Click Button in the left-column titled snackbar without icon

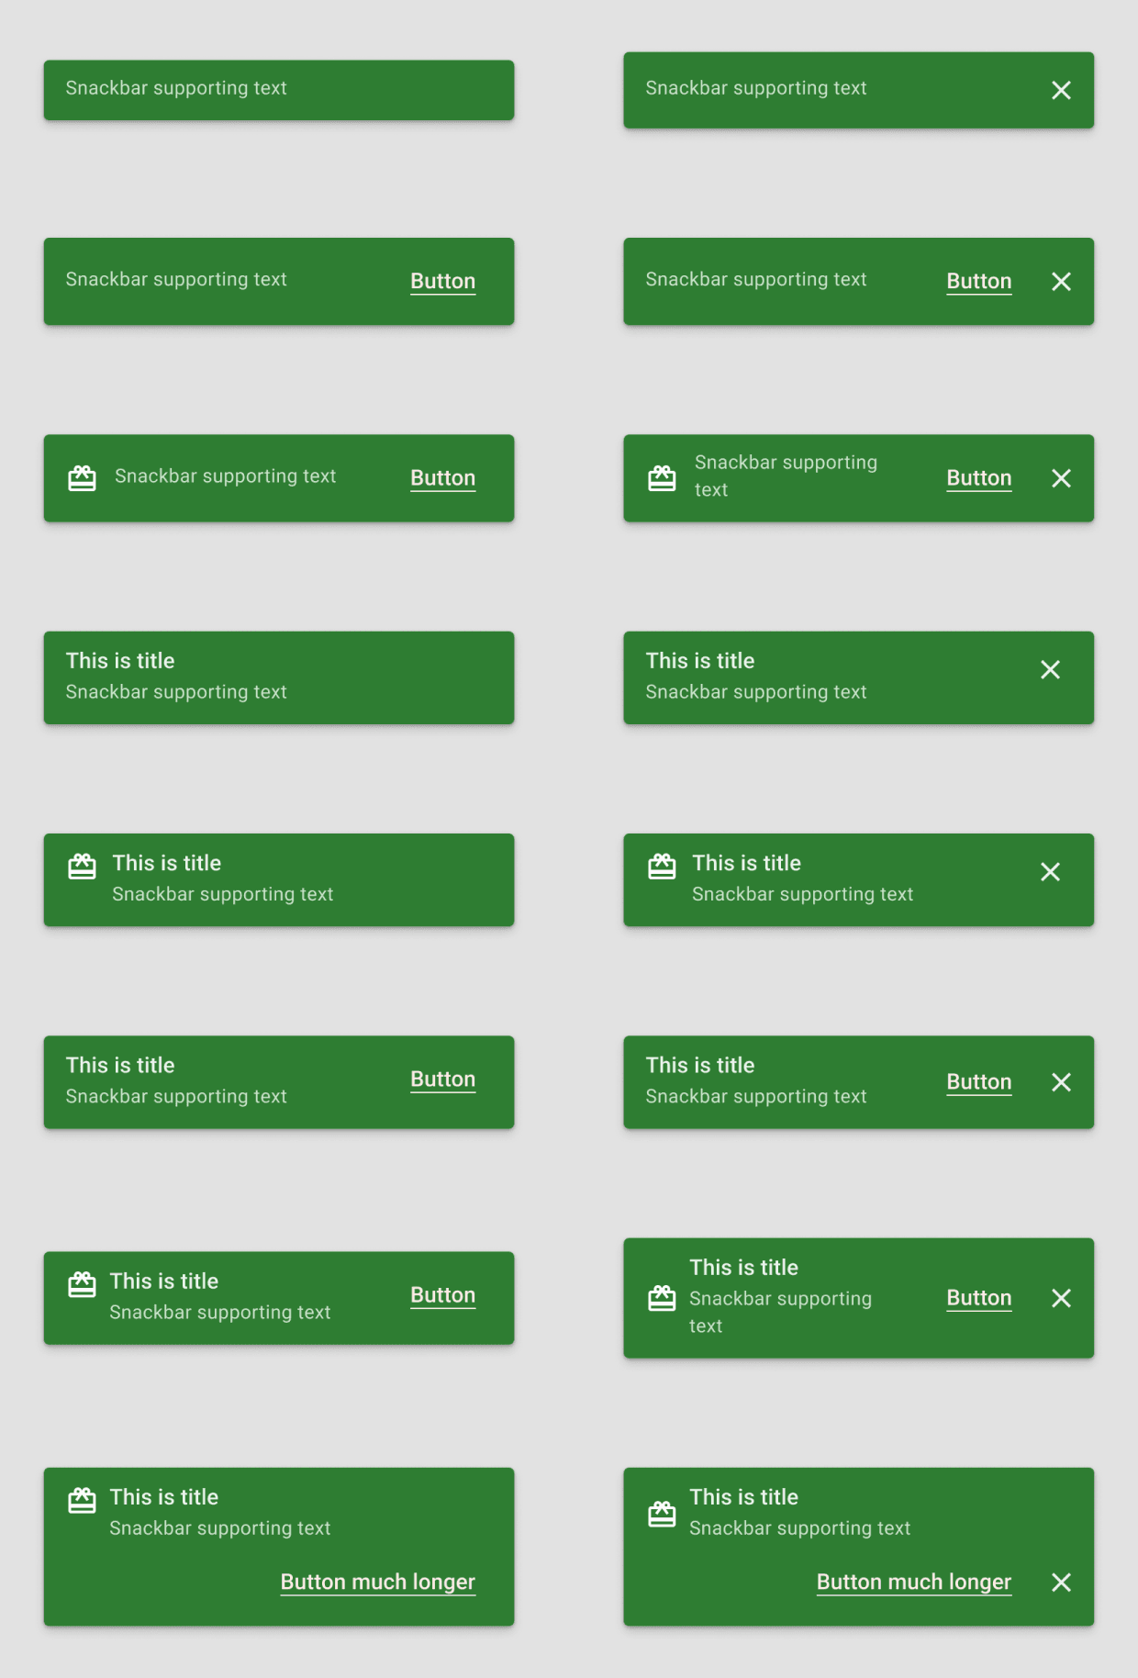point(442,1080)
